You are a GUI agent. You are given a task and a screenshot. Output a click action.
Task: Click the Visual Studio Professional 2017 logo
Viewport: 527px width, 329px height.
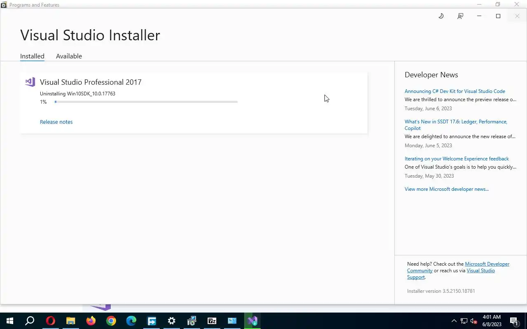pos(30,82)
